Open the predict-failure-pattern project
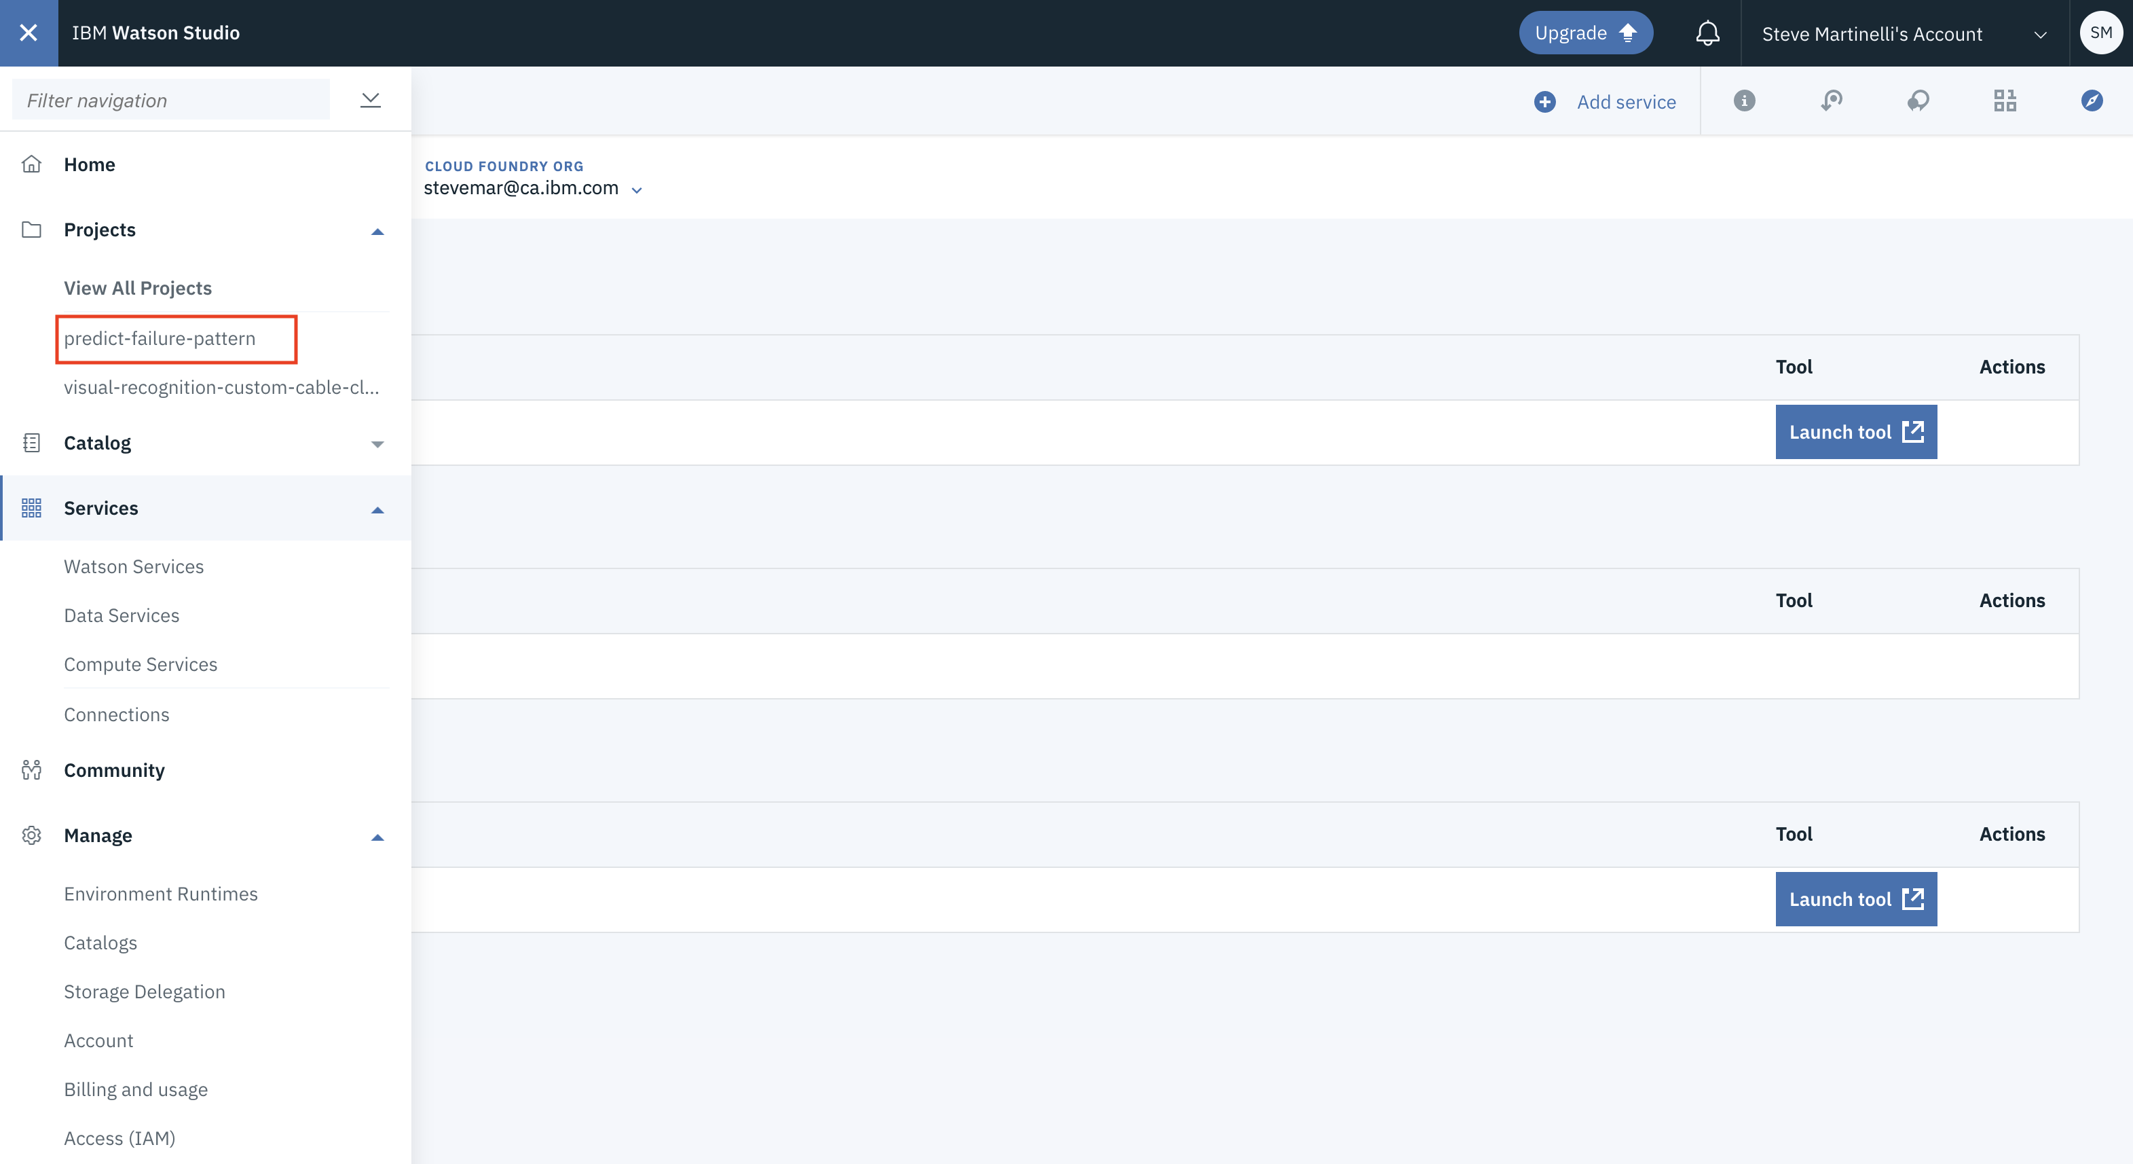This screenshot has width=2133, height=1164. tap(160, 338)
